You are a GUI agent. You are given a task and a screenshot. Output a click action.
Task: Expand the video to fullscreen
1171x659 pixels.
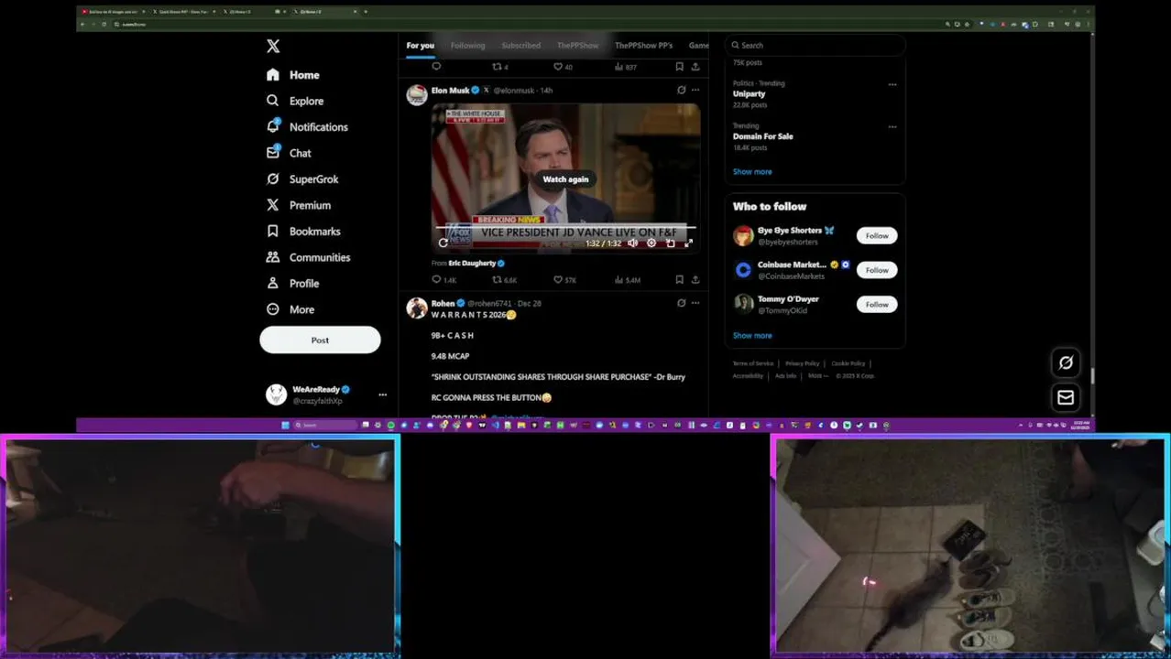click(x=689, y=243)
